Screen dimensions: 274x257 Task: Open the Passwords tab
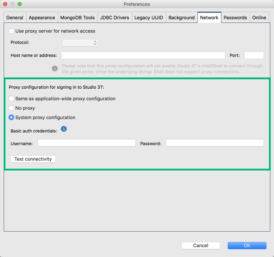235,17
